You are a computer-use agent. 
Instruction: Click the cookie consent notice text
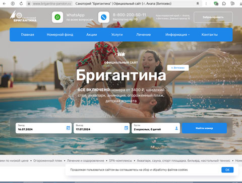click(129, 170)
